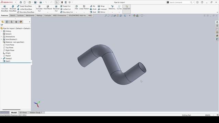Expand the Solid Bodies(1) folder
The width and height of the screenshot is (219, 123).
(x=1, y=39)
